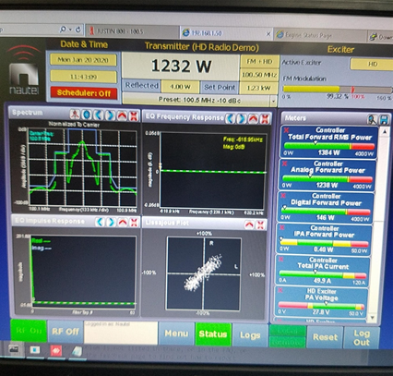Screen dimensions: 393x376
Task: Click the magnifier icon in Meters panel header
Action: coord(373,119)
